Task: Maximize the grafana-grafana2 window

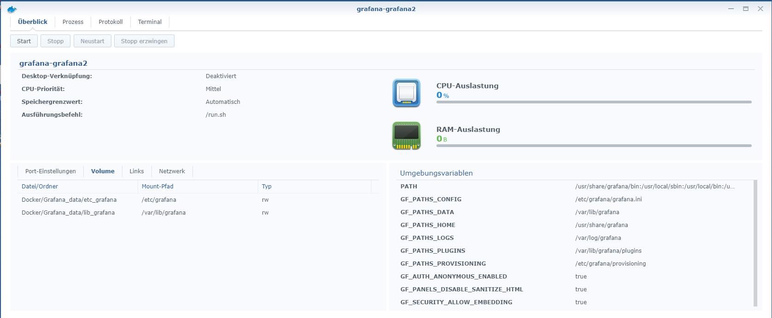Action: pyautogui.click(x=746, y=9)
